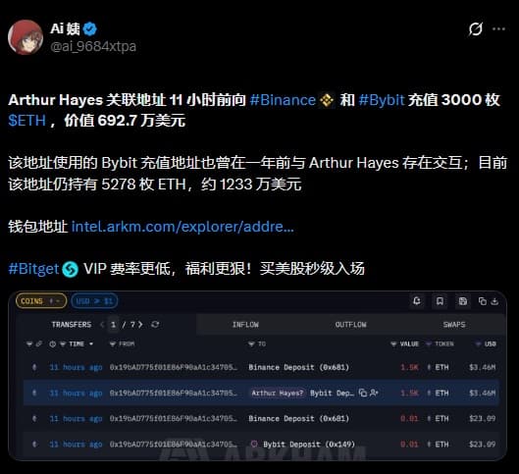Click the 0.01 value in the 0.01 ETH Binance Deposit row
The width and height of the screenshot is (519, 474).
point(409,419)
